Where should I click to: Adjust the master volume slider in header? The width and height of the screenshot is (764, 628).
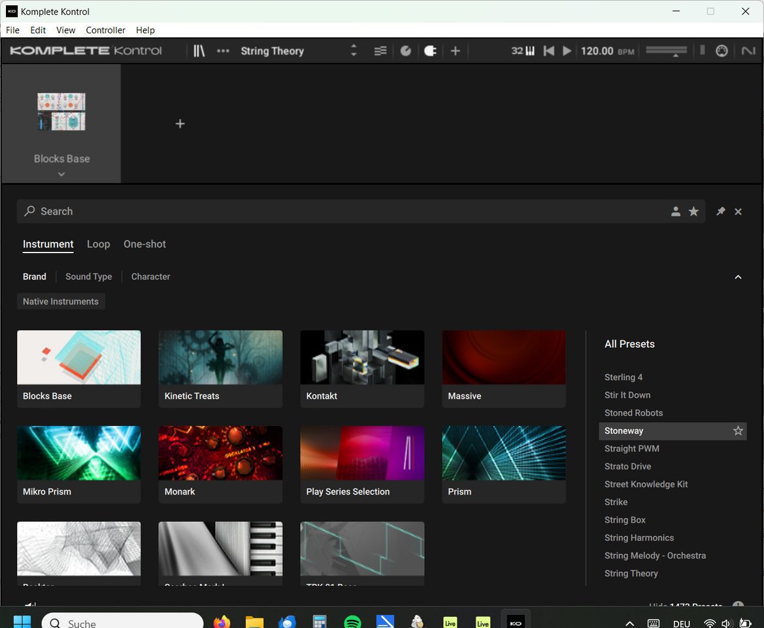coord(666,51)
